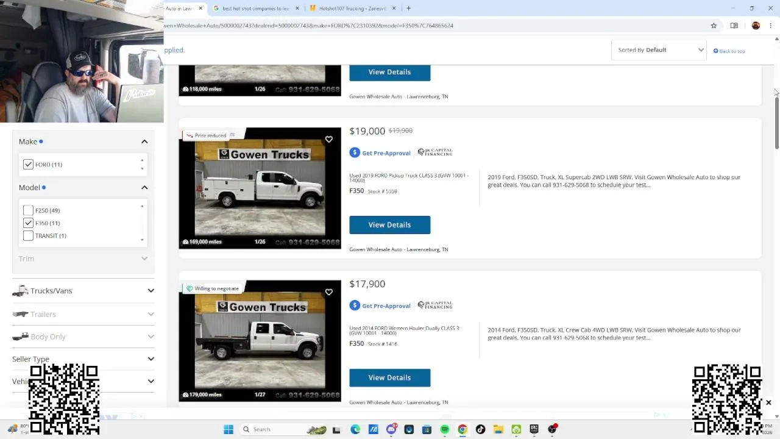Get Pre-Approval on the $17,900 truck
Viewport: 780px width, 439px height.
coord(386,306)
